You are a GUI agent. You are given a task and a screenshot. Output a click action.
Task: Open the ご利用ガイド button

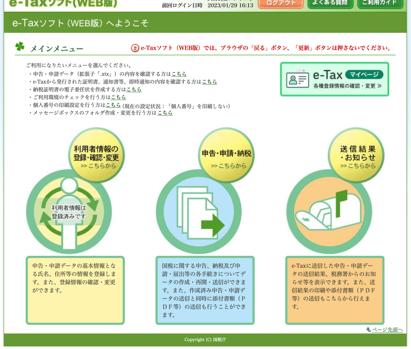[380, 4]
